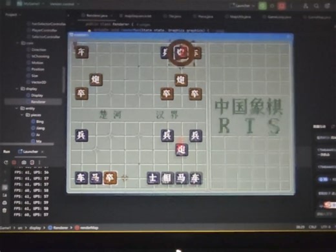
Task: Toggle soft-wrap icon in console sidebar
Action: 5,187
